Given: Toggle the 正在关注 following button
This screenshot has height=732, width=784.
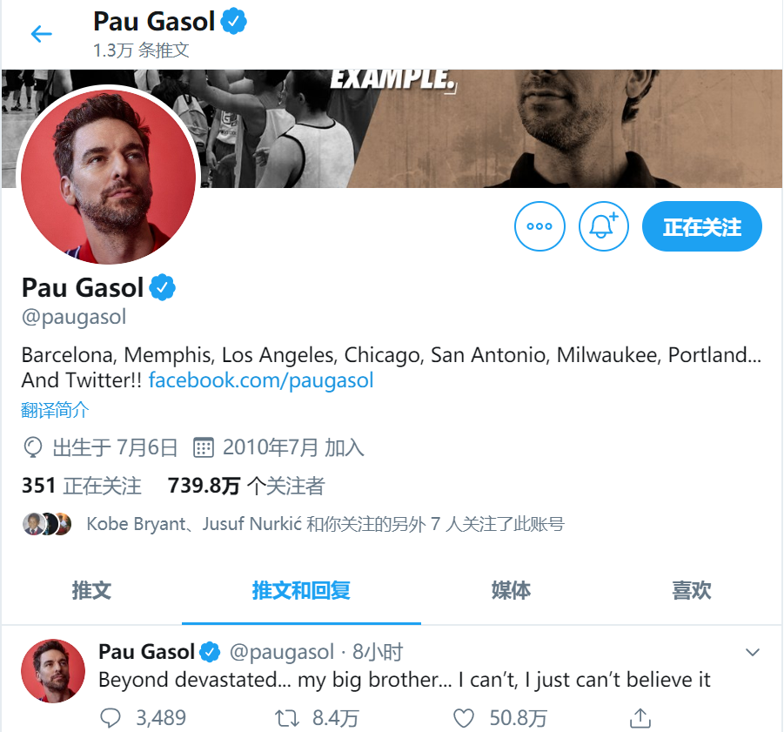Looking at the screenshot, I should [x=702, y=226].
